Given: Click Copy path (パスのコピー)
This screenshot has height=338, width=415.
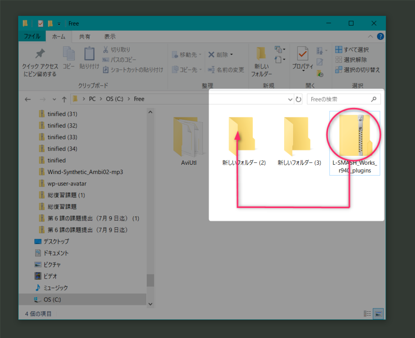Looking at the screenshot, I should [x=120, y=60].
